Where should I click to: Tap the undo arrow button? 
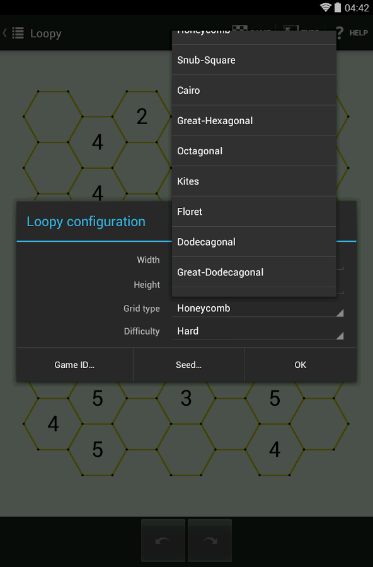point(163,541)
